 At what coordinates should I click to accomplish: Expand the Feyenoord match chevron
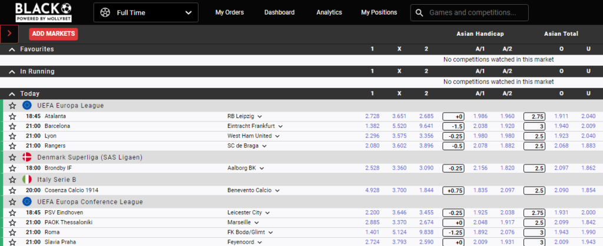(260, 242)
